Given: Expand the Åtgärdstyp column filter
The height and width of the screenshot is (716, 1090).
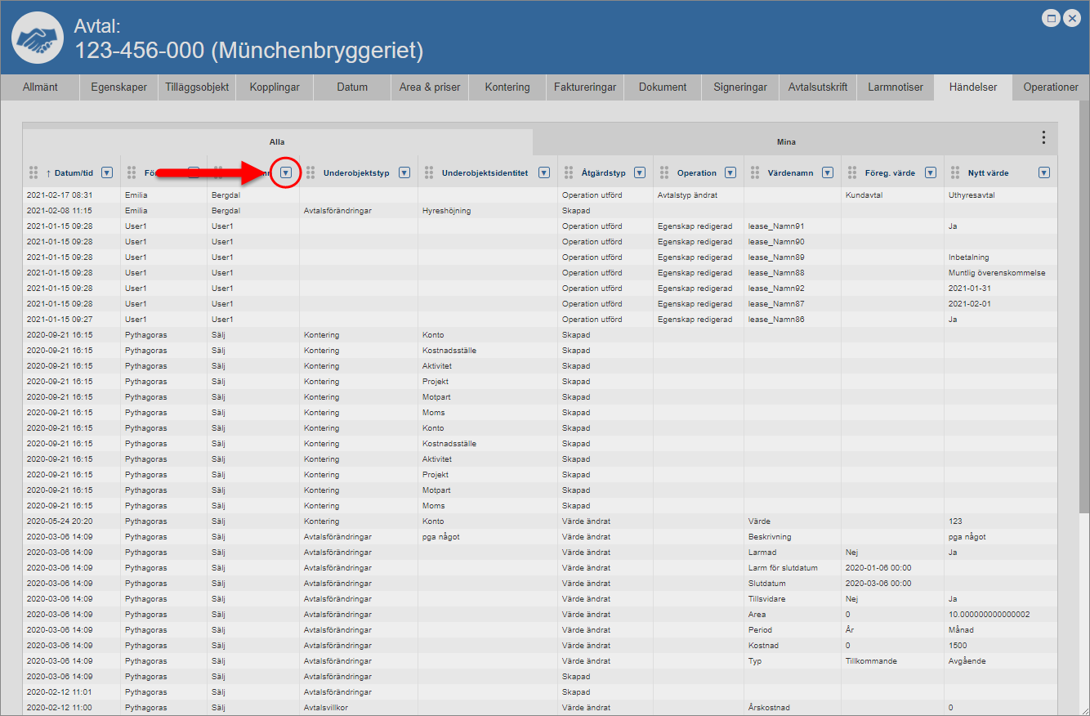Looking at the screenshot, I should click(x=640, y=172).
